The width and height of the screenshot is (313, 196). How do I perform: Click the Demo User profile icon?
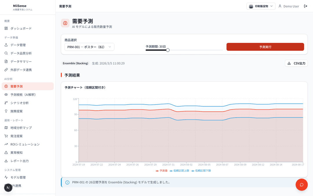[x=280, y=6]
